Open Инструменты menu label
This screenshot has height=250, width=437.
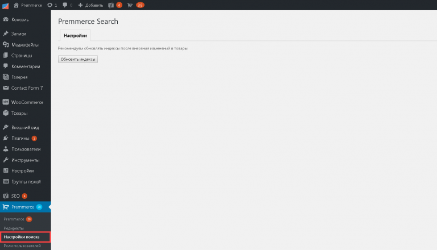pos(26,160)
